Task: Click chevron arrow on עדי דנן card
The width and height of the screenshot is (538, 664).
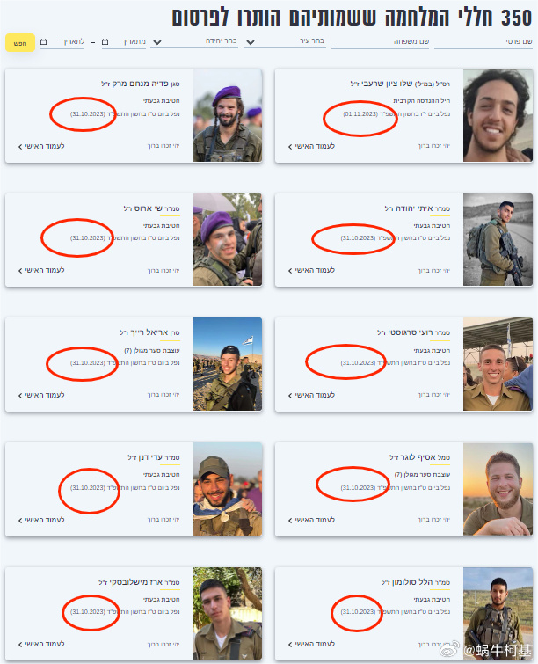Action: [20, 521]
